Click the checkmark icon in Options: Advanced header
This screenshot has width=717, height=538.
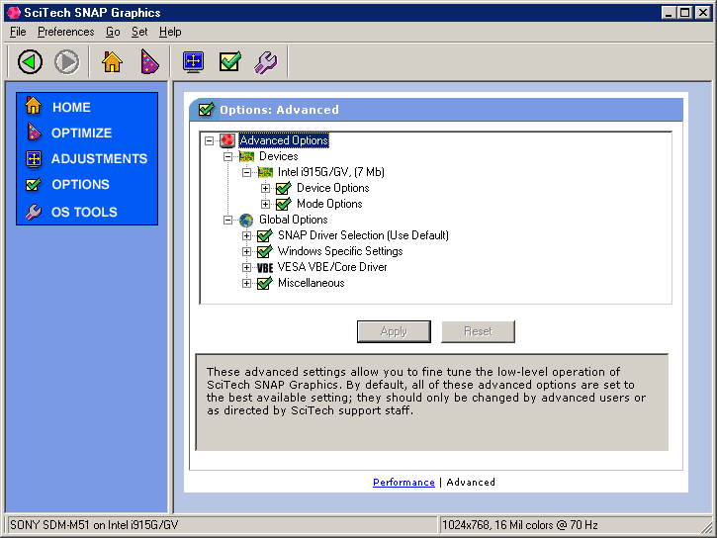[x=207, y=109]
